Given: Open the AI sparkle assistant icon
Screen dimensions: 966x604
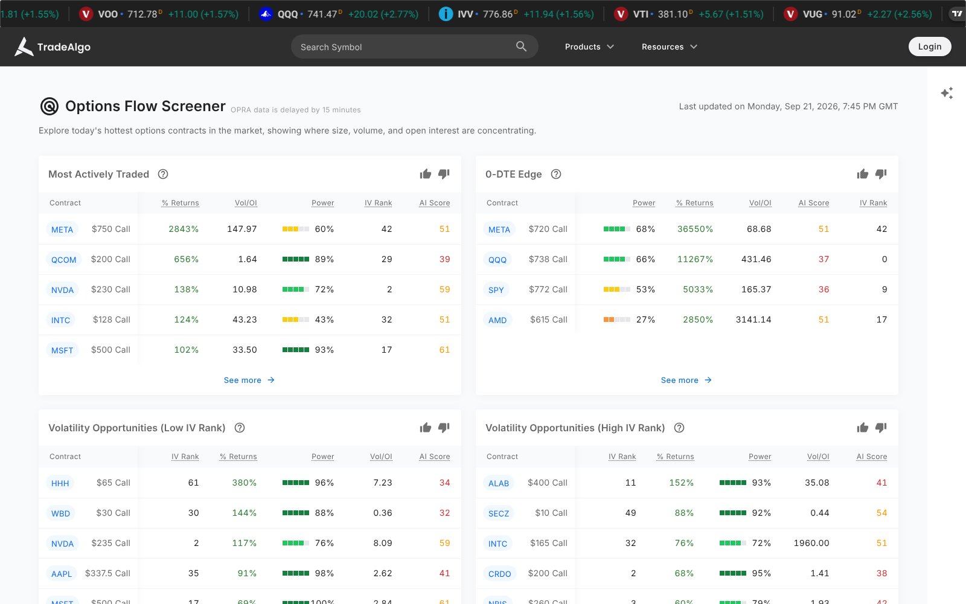Looking at the screenshot, I should pyautogui.click(x=947, y=93).
